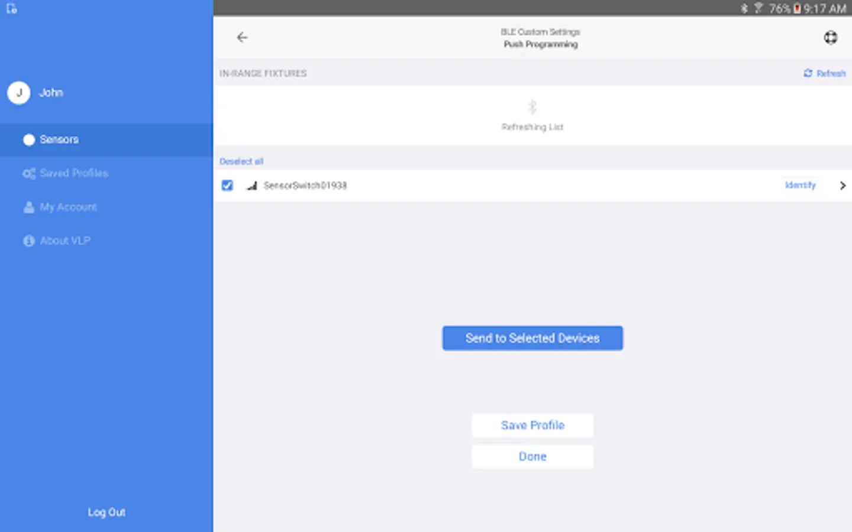Open the Sensors menu item

coord(106,140)
